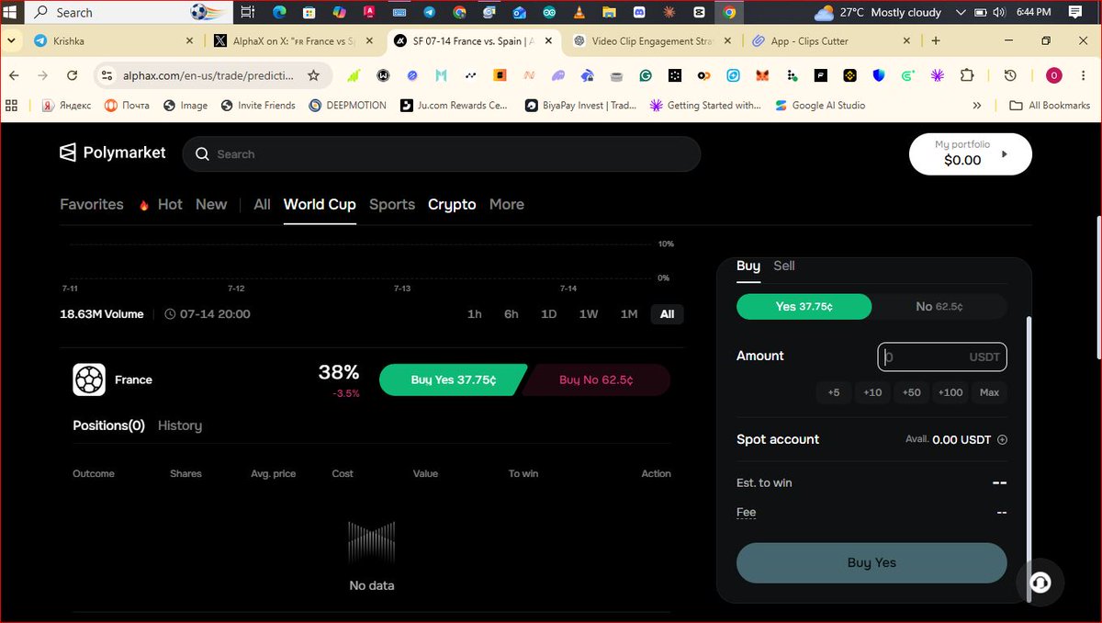Viewport: 1102px width, 623px height.
Task: Select the Sports category
Action: pos(392,205)
